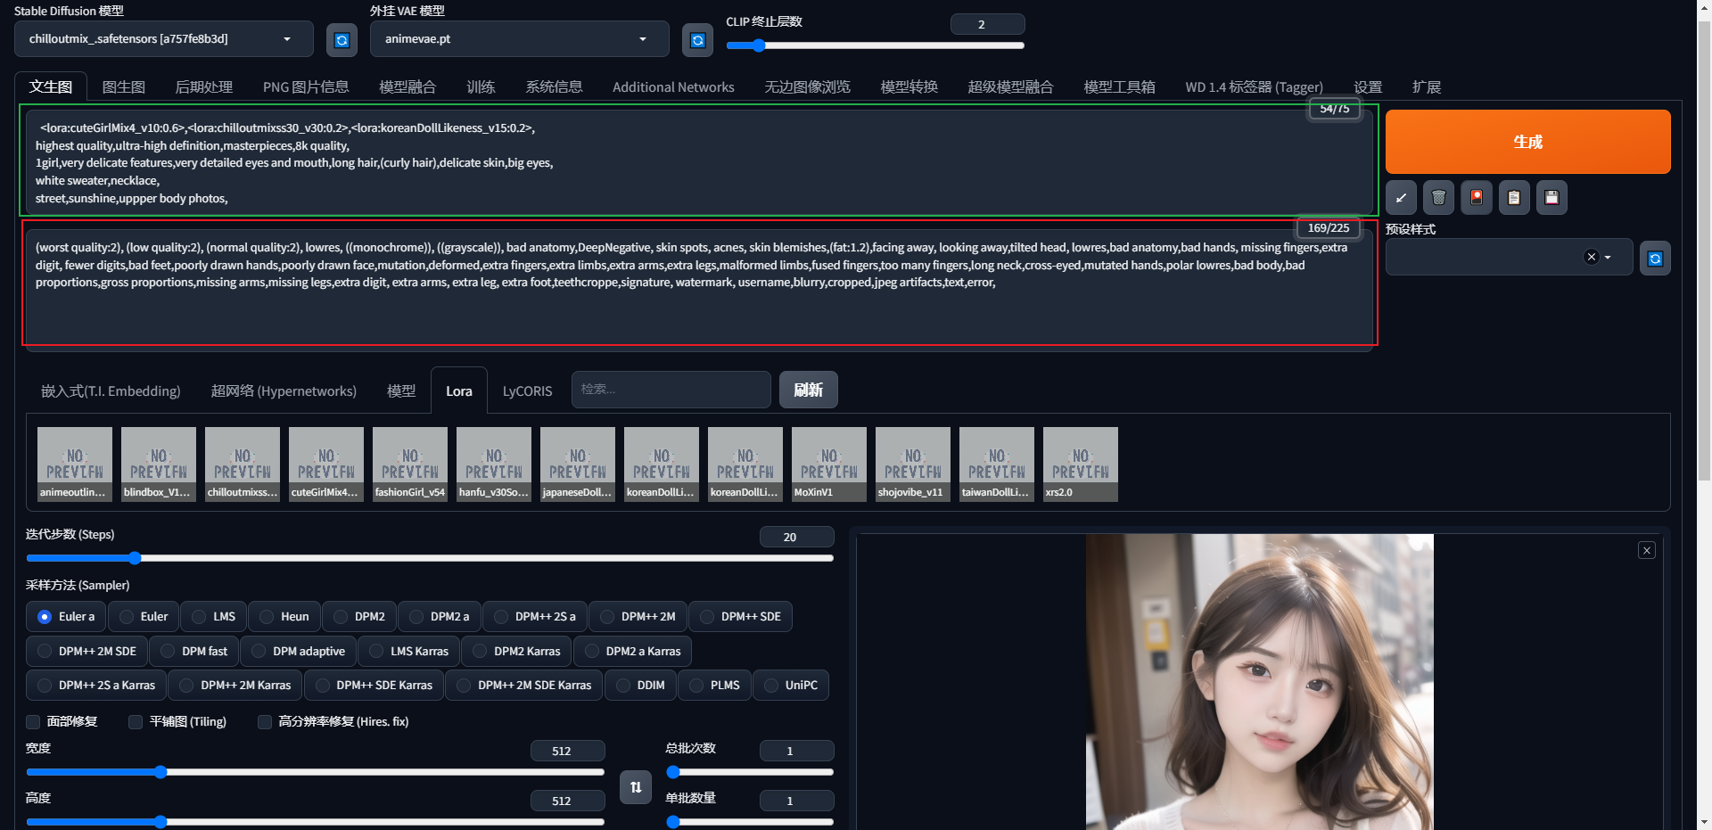The width and height of the screenshot is (1712, 830).
Task: Click the generated girl portrait image
Action: click(1259, 682)
